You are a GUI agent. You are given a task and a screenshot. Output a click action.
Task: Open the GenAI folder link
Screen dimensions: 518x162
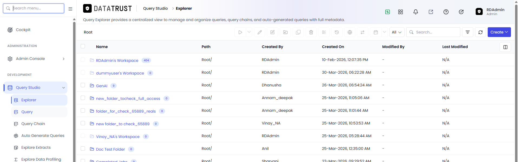tap(101, 86)
